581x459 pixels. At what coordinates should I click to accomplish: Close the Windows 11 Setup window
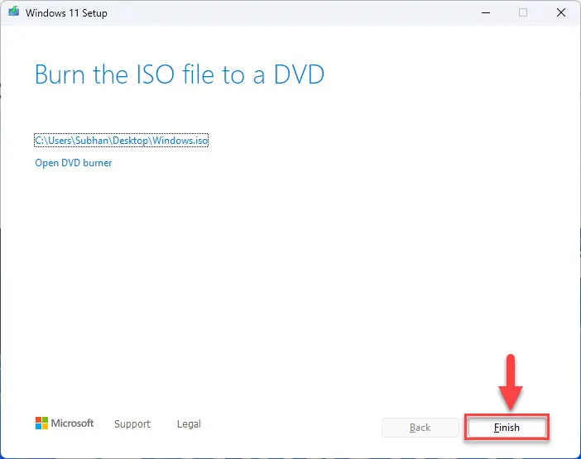pos(561,12)
